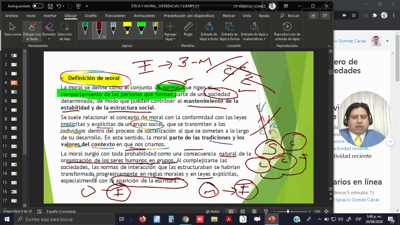400x225 pixels.
Task: Zoom in with the plus button
Action: (x=309, y=212)
